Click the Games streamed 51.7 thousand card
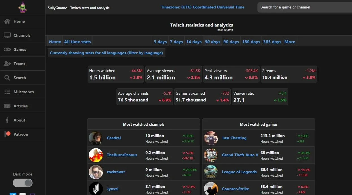This screenshot has width=352, height=195. [202, 97]
